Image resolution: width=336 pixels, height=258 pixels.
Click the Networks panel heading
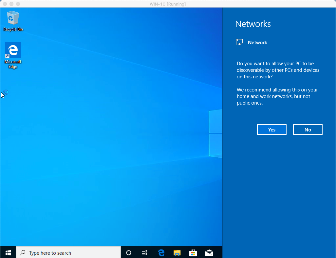click(253, 24)
